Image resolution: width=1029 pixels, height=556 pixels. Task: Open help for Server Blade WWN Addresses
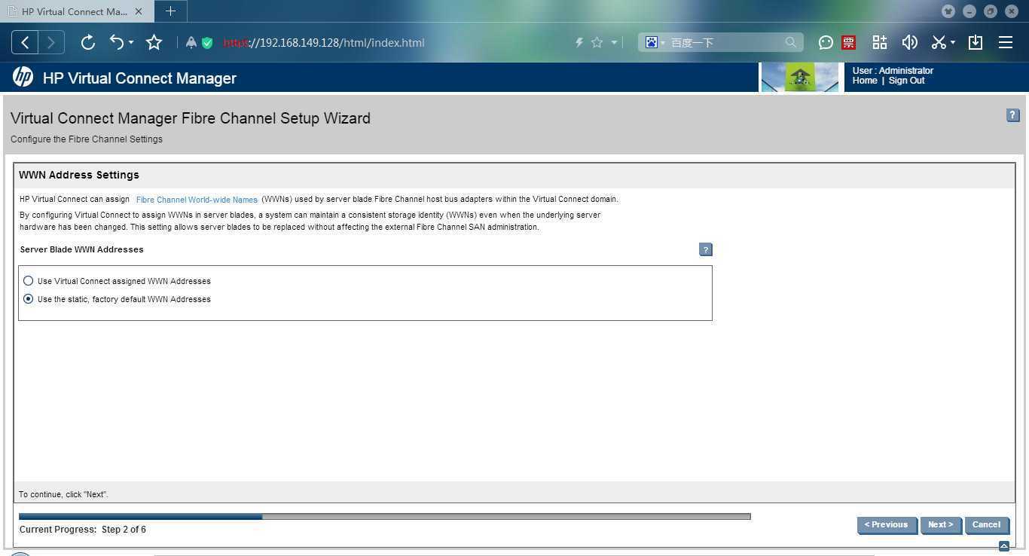coord(706,249)
